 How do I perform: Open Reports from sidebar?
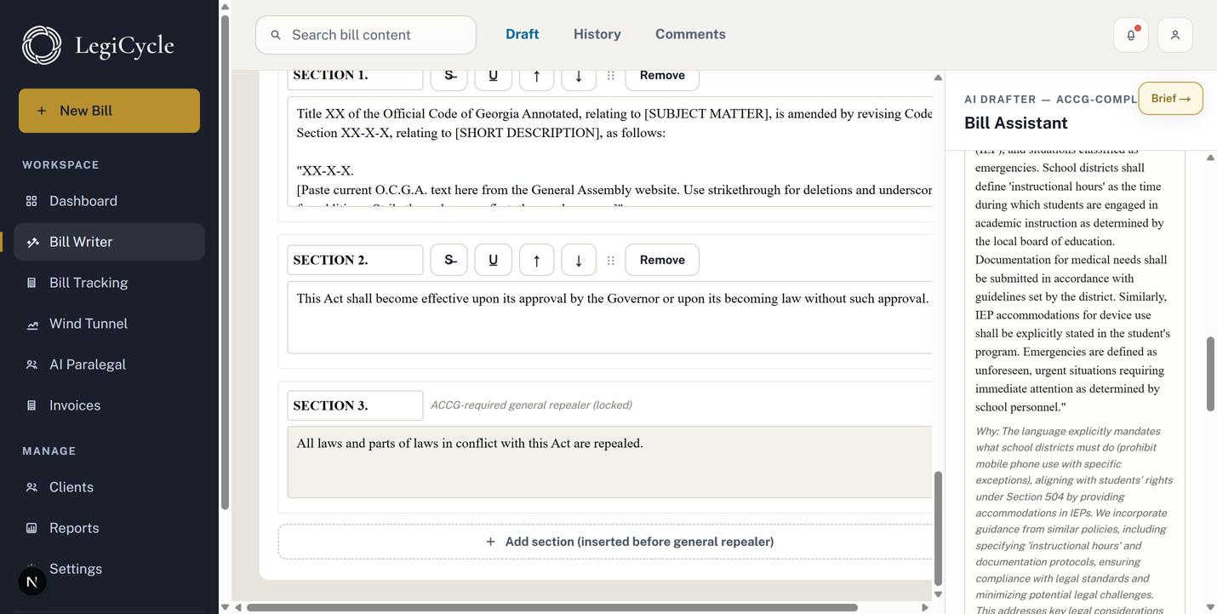pyautogui.click(x=109, y=528)
